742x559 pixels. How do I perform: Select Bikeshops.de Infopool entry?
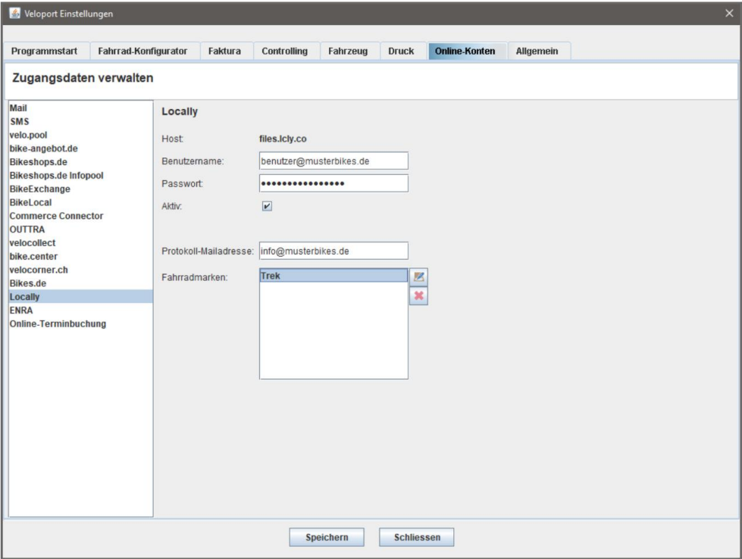coord(80,176)
